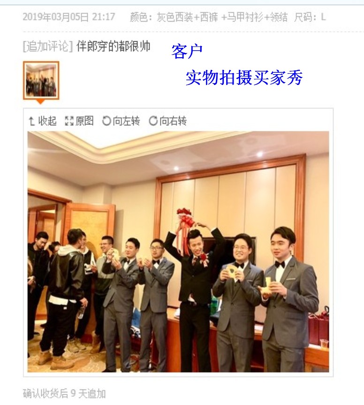Rotate the photo with 向右转 text
The width and height of the screenshot is (364, 405).
(173, 121)
